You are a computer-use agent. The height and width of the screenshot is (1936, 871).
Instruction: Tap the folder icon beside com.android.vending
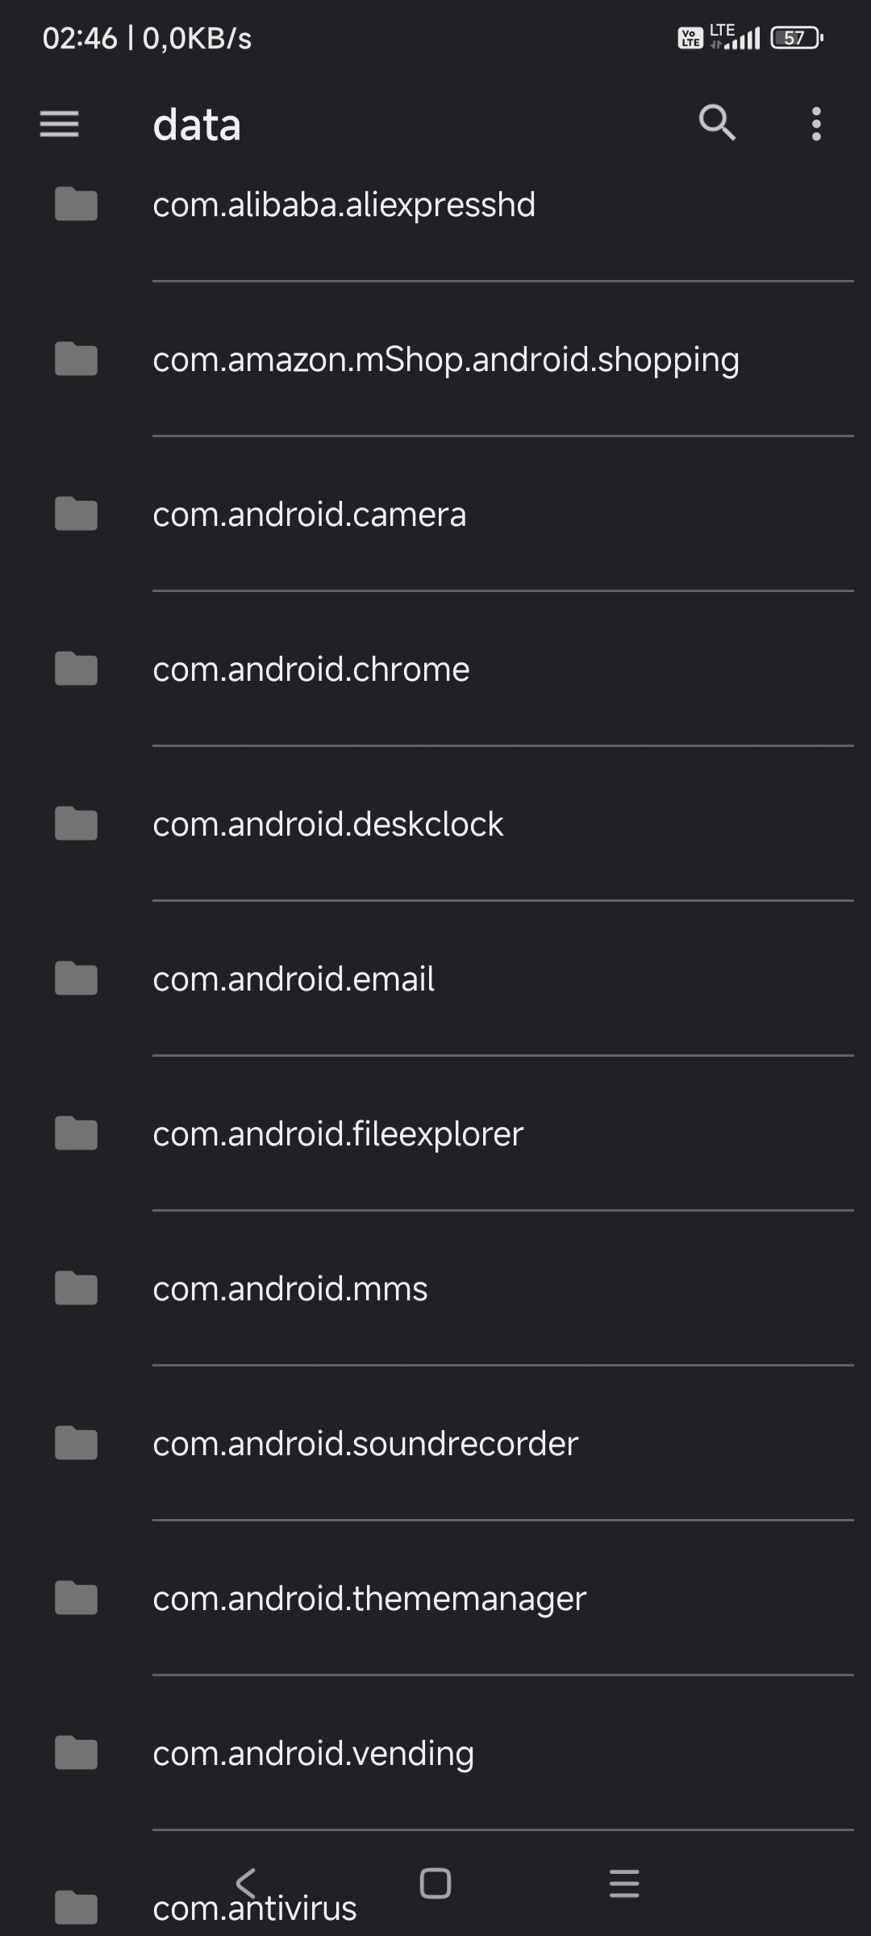click(76, 1753)
